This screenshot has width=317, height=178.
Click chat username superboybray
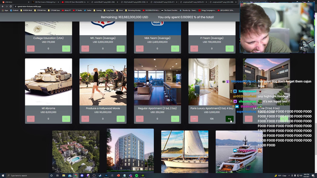[x=246, y=111]
